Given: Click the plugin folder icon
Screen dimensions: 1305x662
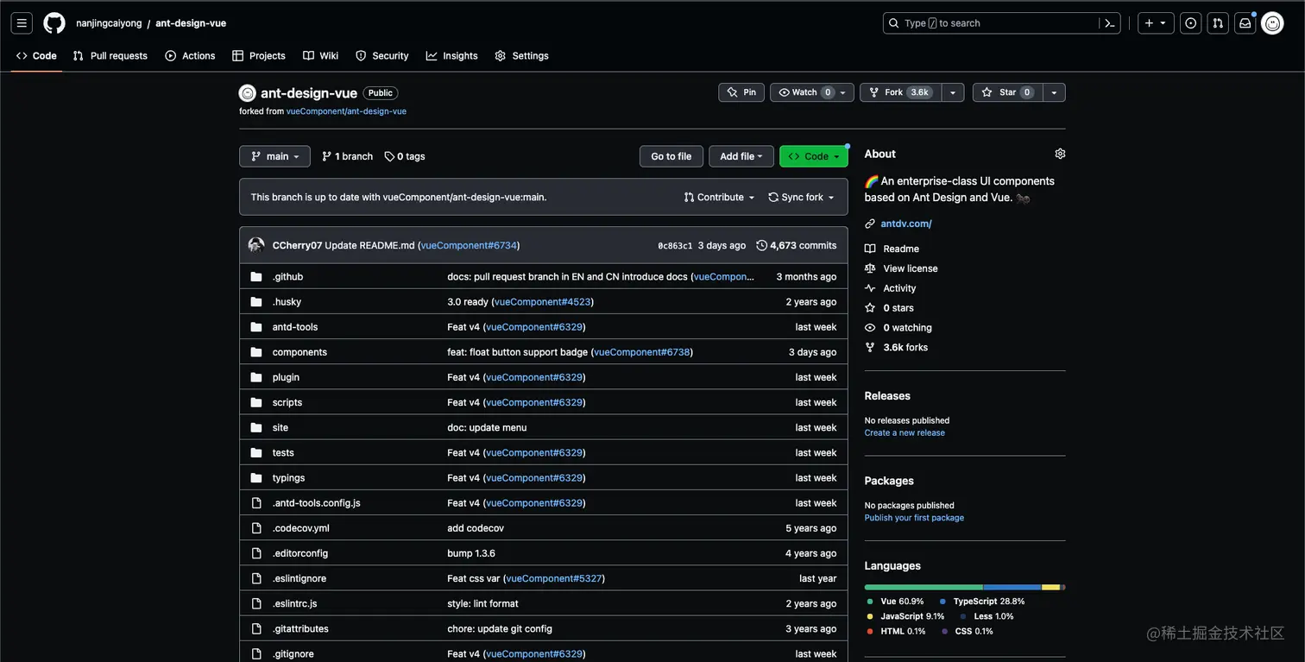Looking at the screenshot, I should click(256, 377).
